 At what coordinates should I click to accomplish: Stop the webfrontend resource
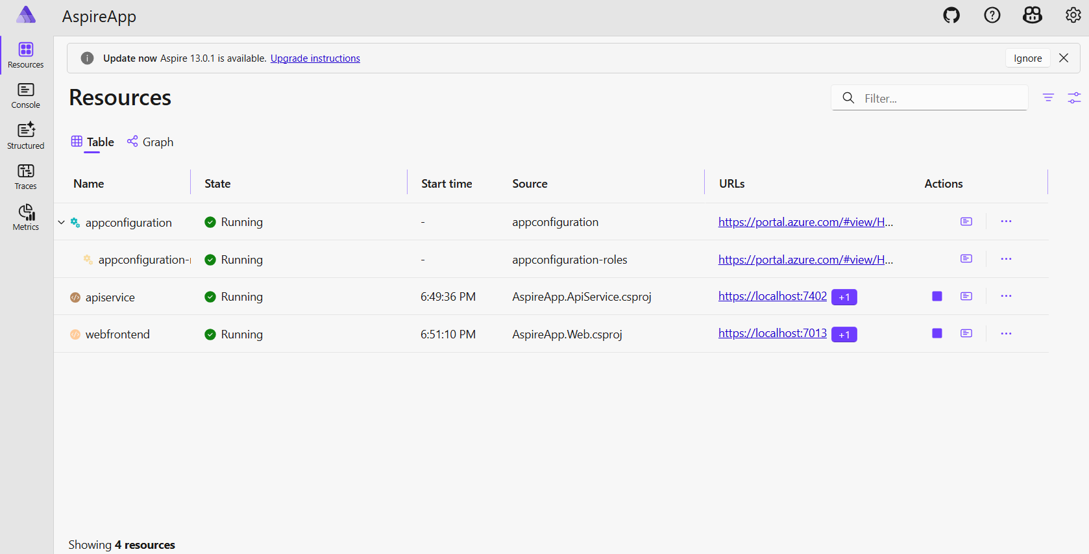click(937, 333)
